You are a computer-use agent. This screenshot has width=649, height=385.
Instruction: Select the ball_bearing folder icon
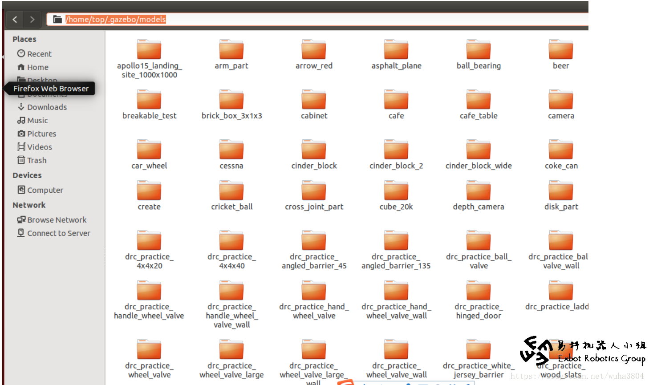(479, 49)
